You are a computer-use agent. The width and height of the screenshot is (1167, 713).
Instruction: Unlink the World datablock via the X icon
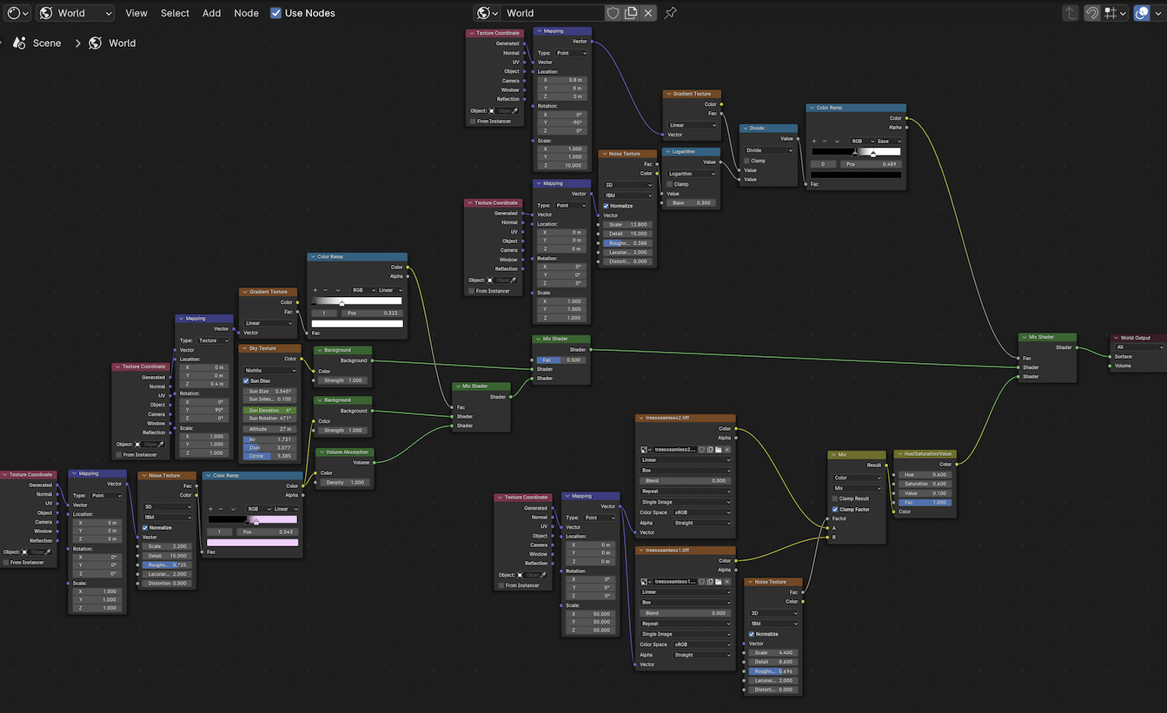pos(647,13)
